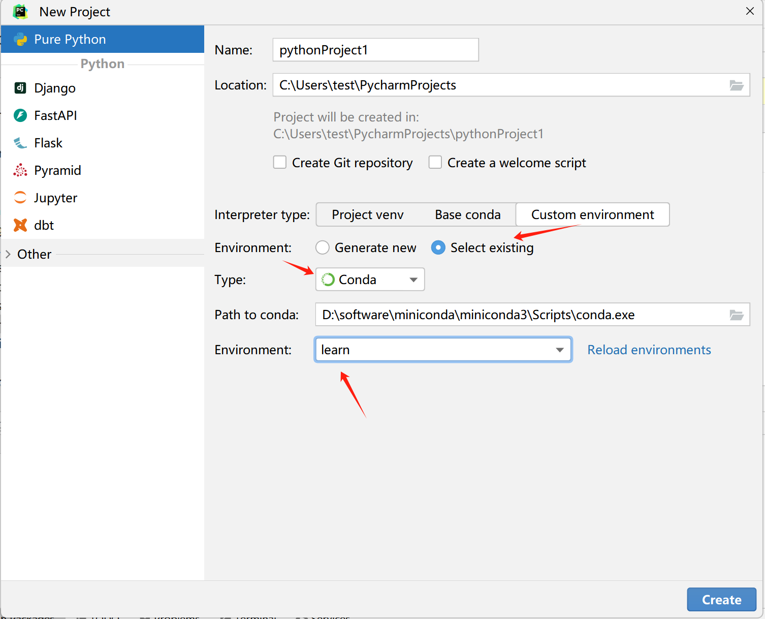Open the Environment dropdown showing learn
Viewport: 765px width, 619px height.
(x=443, y=350)
